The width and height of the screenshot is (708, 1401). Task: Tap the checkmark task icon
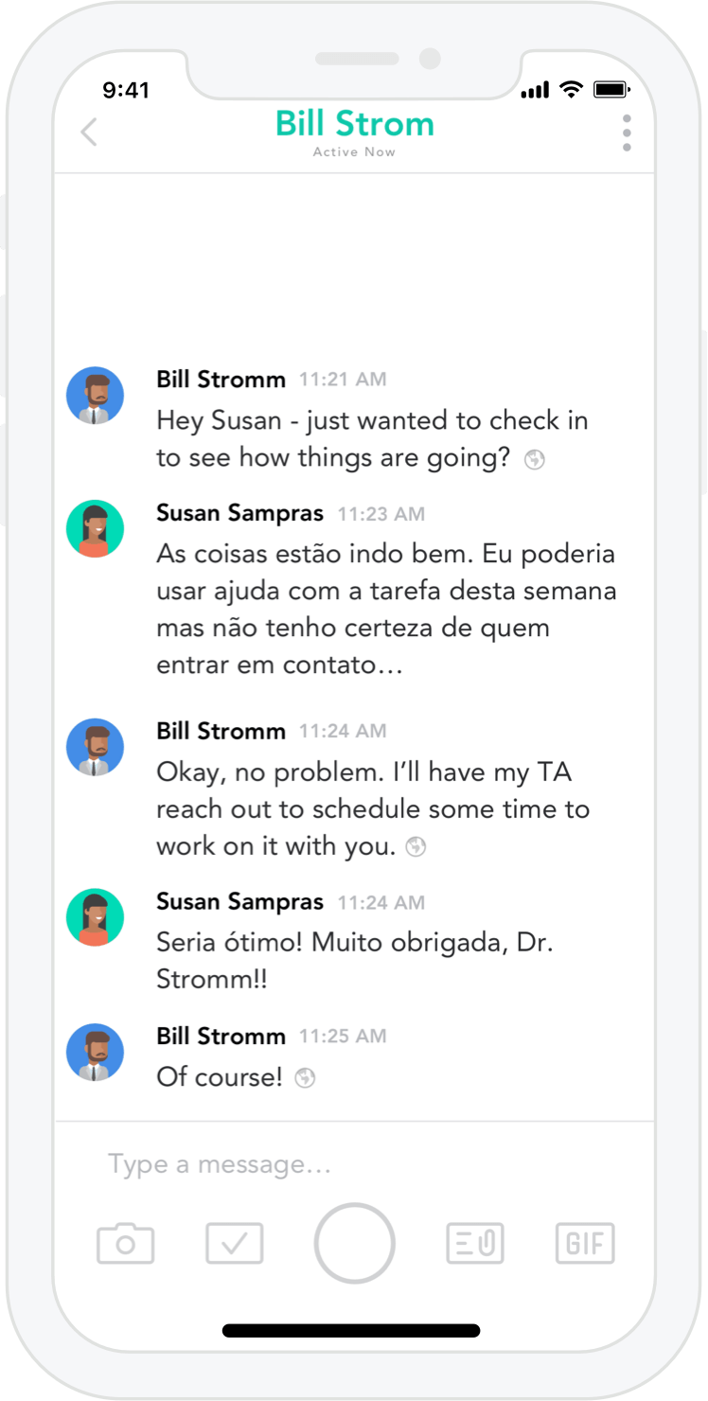click(x=235, y=1243)
